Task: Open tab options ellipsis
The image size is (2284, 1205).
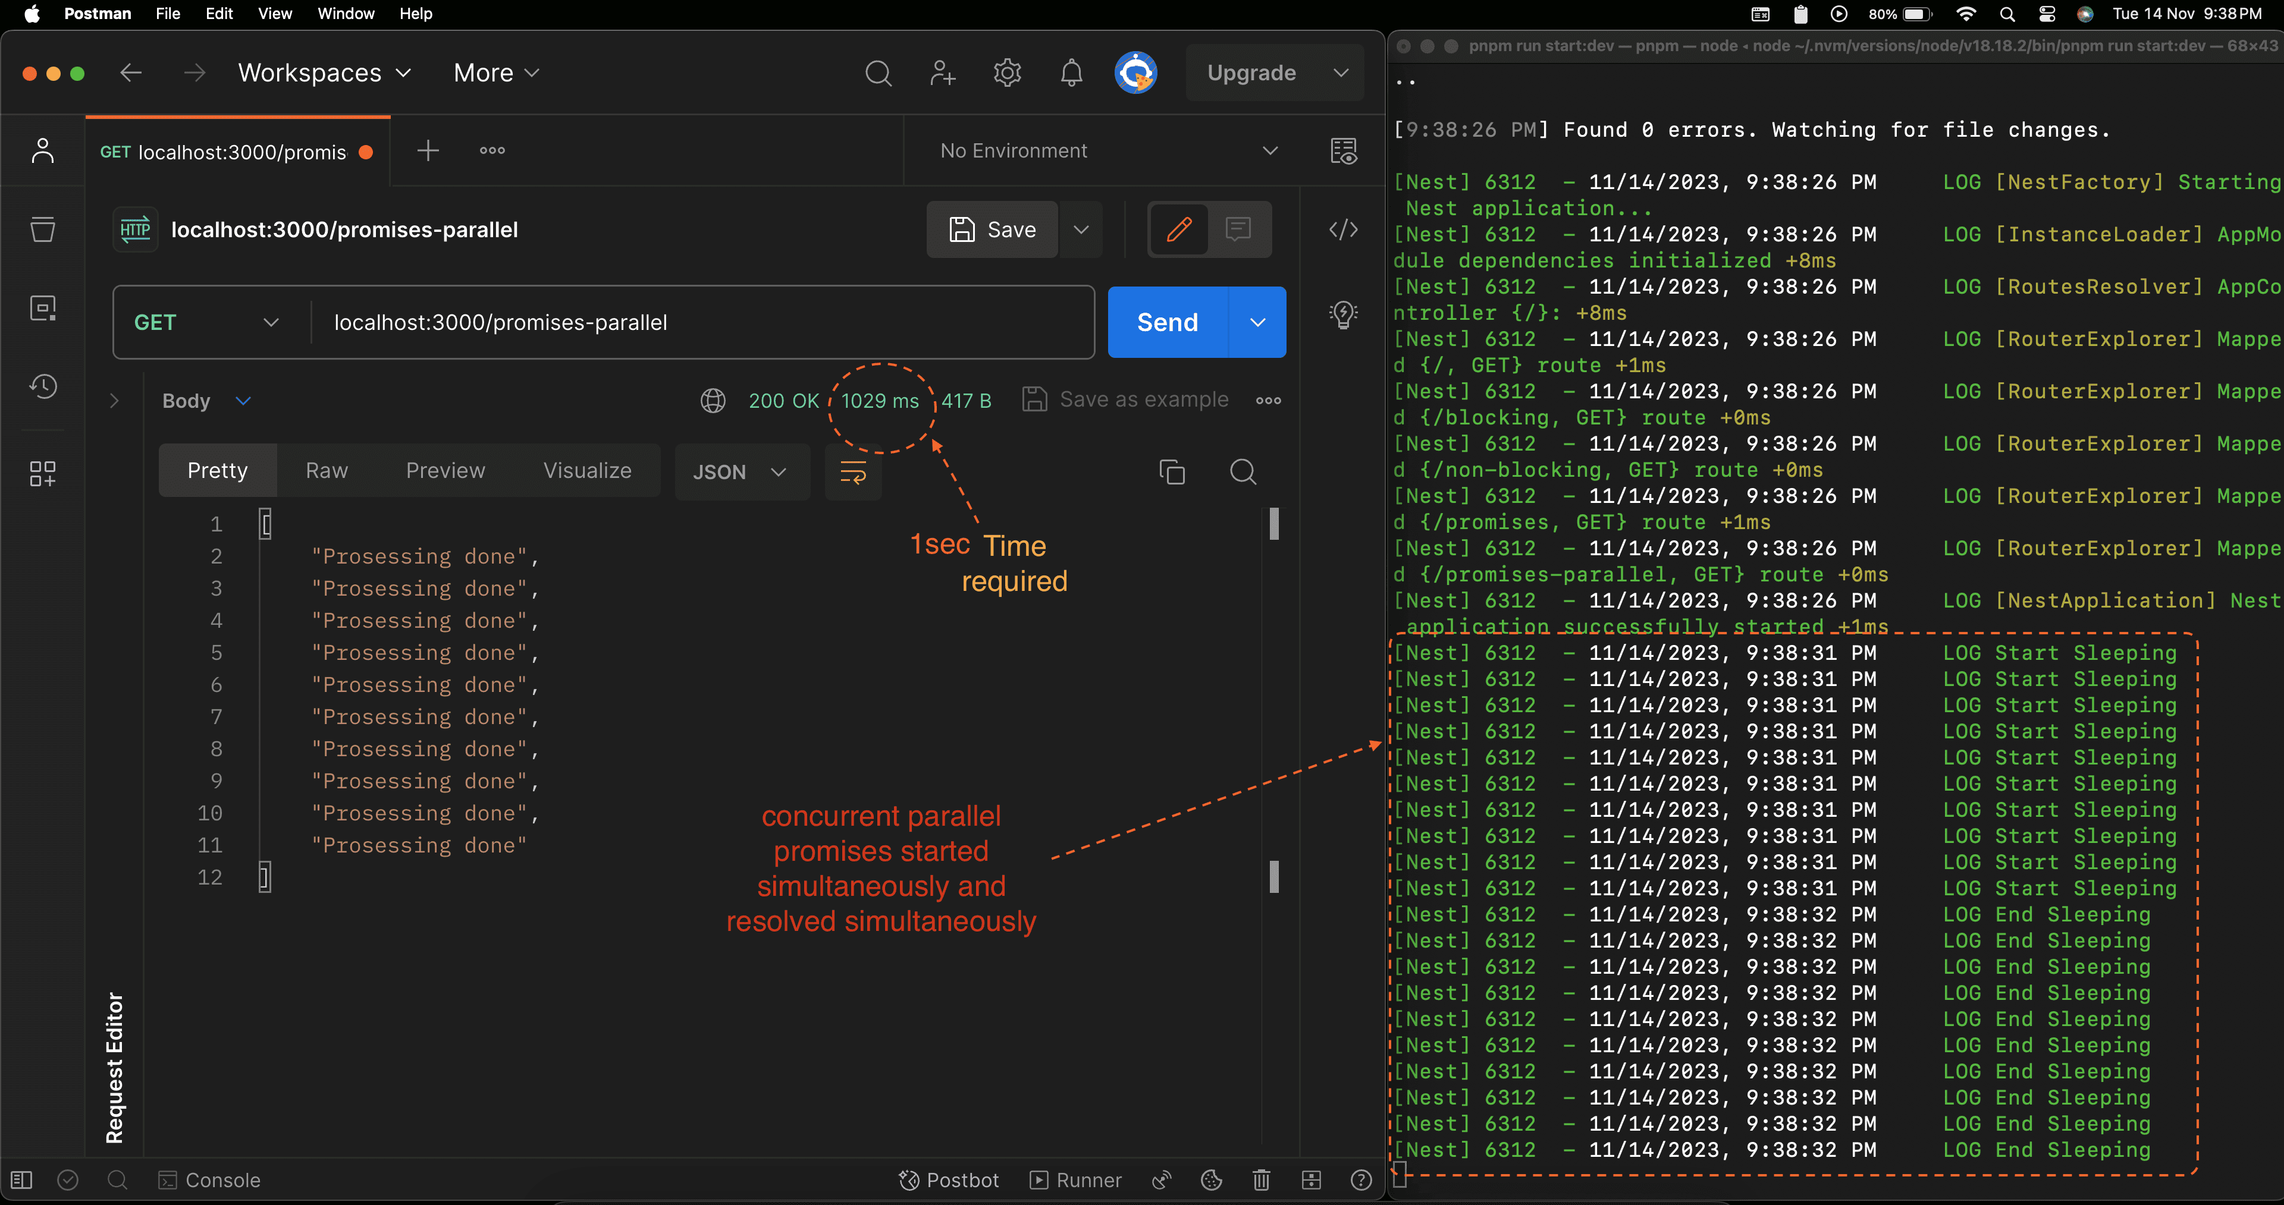Action: point(492,150)
